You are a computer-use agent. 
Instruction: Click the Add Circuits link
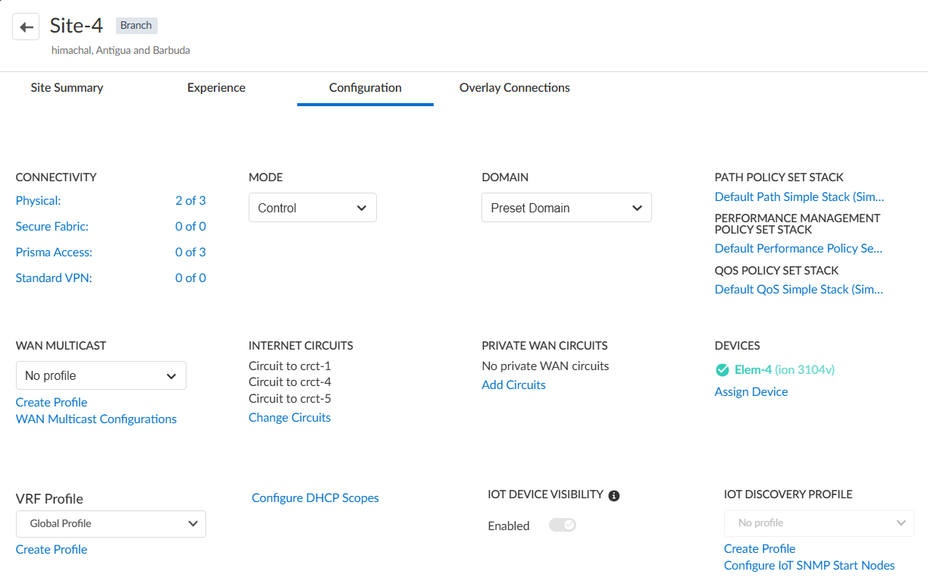513,385
